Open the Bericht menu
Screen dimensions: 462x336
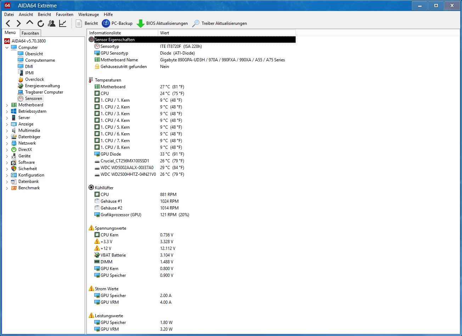tap(45, 15)
